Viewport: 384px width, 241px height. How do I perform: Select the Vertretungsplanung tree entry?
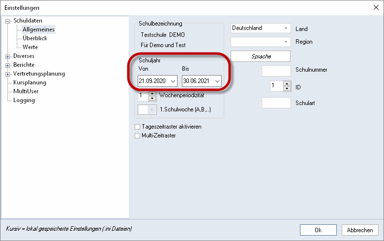click(x=39, y=74)
